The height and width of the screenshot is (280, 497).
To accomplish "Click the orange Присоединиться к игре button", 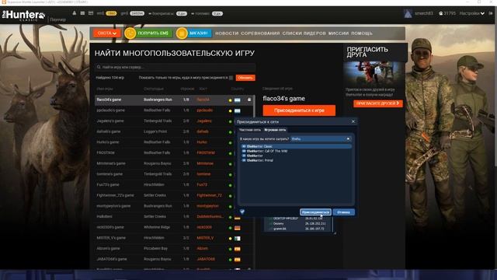I will 299,110.
